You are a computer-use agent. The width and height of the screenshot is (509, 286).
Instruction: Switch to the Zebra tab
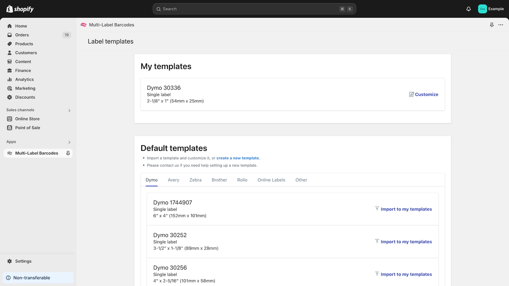[195, 180]
